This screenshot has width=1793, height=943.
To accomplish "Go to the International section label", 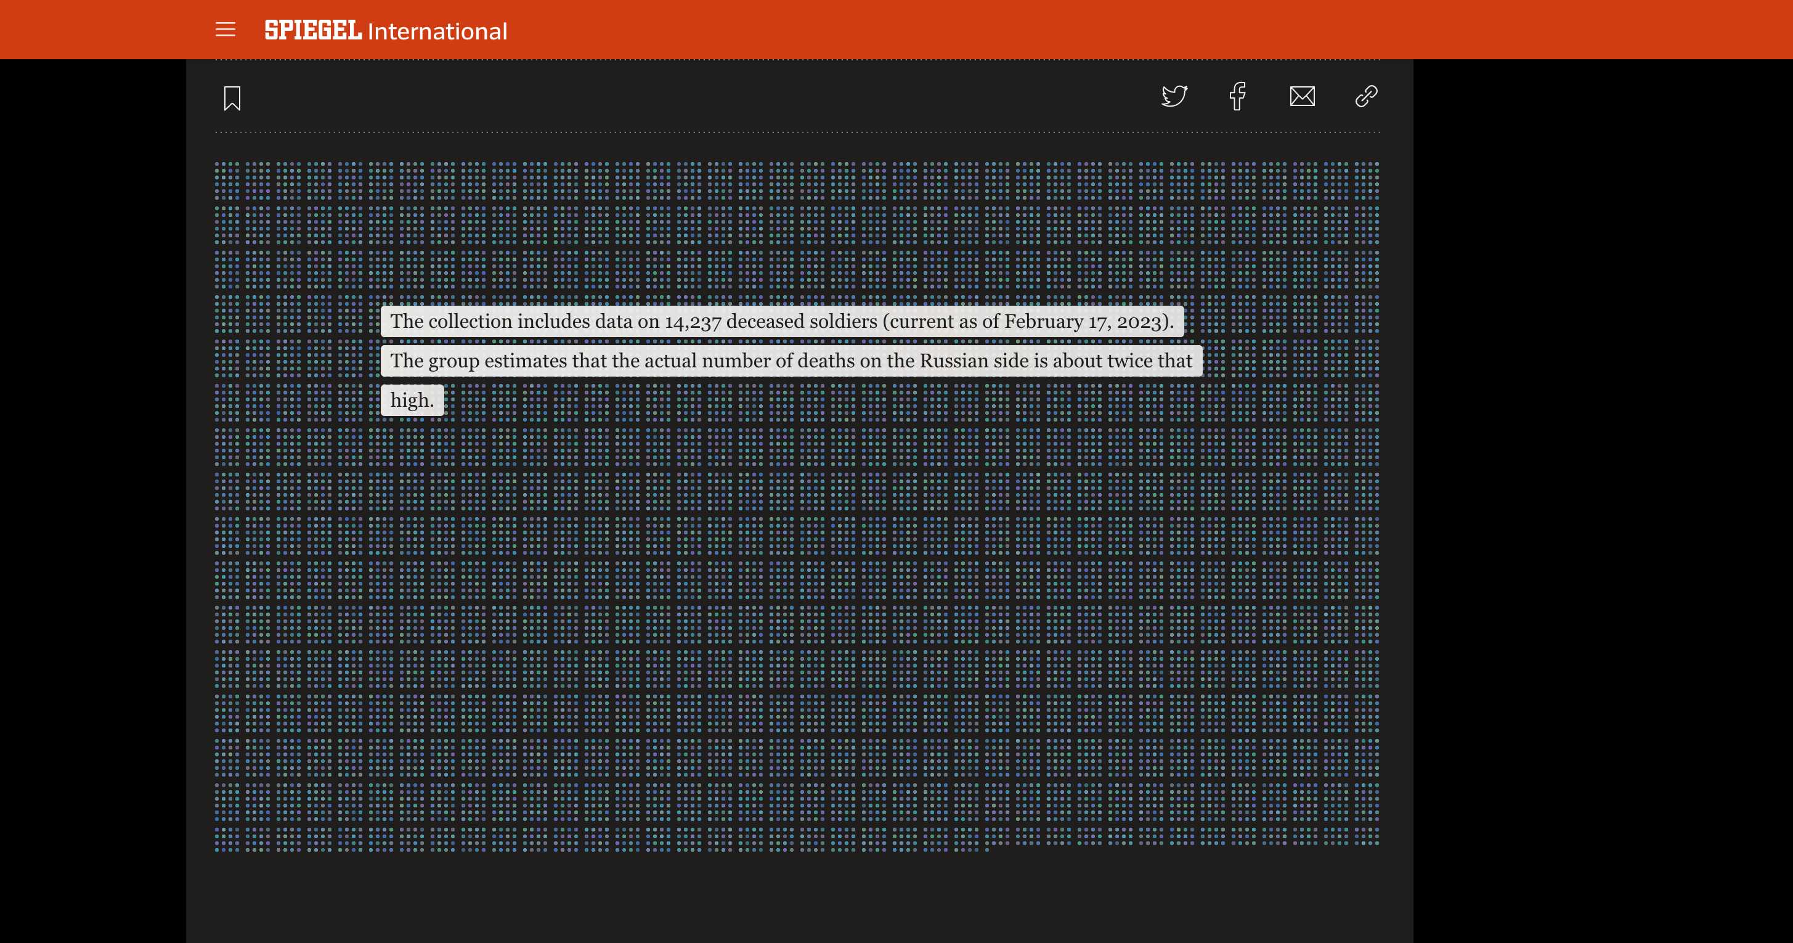I will click(x=437, y=31).
